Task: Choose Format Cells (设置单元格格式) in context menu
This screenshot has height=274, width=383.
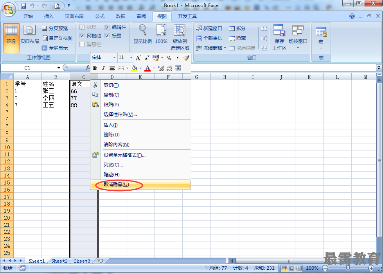Action: tap(140, 155)
